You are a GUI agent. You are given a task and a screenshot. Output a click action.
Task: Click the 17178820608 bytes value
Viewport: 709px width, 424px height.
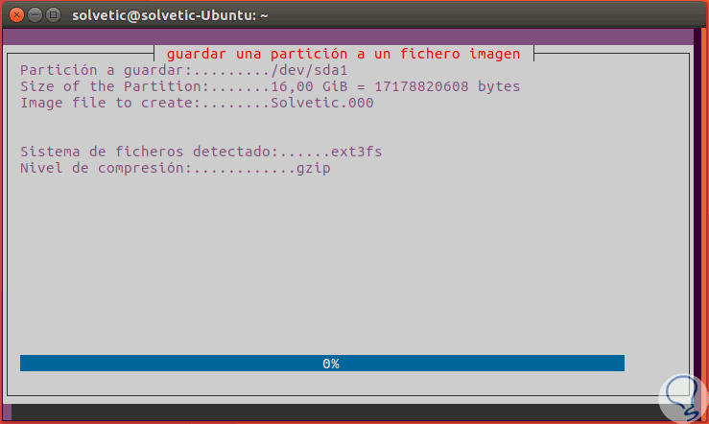(447, 86)
